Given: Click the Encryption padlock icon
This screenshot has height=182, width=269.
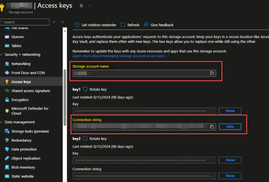Looking at the screenshot, I should pyautogui.click(x=7, y=100).
